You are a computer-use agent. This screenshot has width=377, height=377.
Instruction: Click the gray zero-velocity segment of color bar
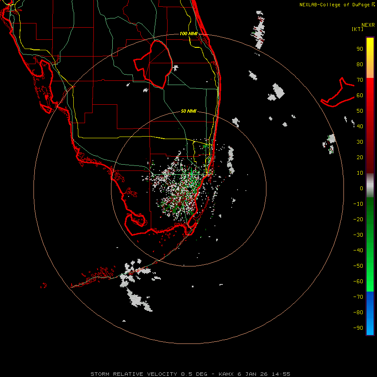[x=370, y=186]
